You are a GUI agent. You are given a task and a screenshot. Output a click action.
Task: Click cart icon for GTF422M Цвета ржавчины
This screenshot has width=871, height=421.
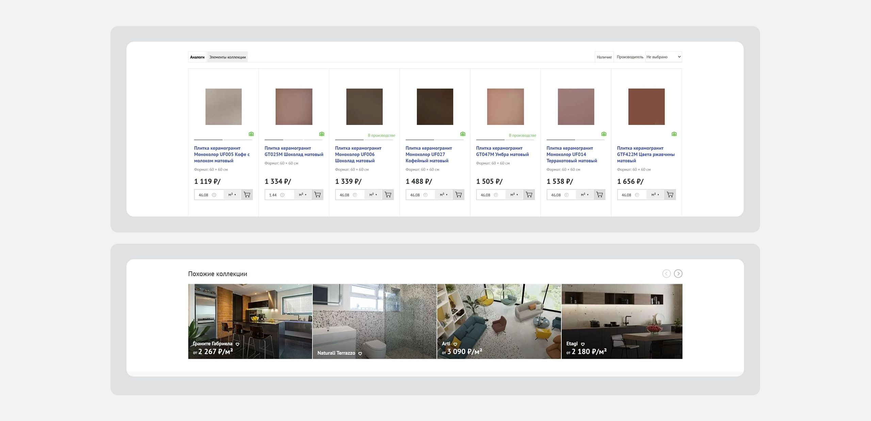click(670, 195)
